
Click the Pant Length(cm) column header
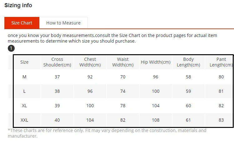pyautogui.click(x=221, y=62)
